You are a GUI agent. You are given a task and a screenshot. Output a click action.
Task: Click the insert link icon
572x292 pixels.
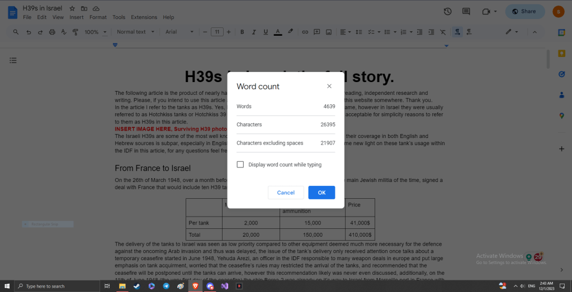point(305,32)
